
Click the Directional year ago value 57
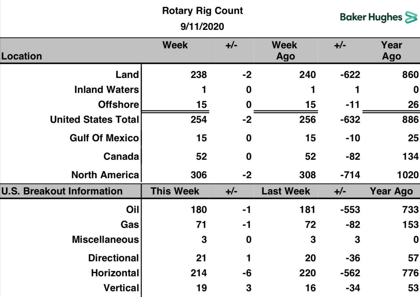tap(413, 258)
